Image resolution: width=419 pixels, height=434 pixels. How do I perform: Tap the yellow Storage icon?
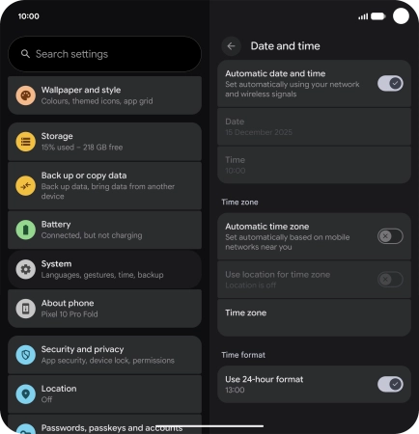[26, 142]
